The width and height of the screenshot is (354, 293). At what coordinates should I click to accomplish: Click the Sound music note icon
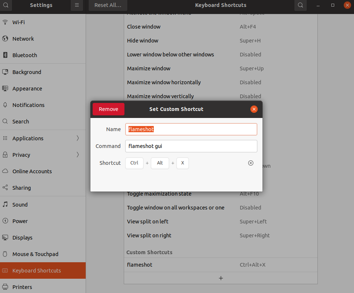(5, 204)
